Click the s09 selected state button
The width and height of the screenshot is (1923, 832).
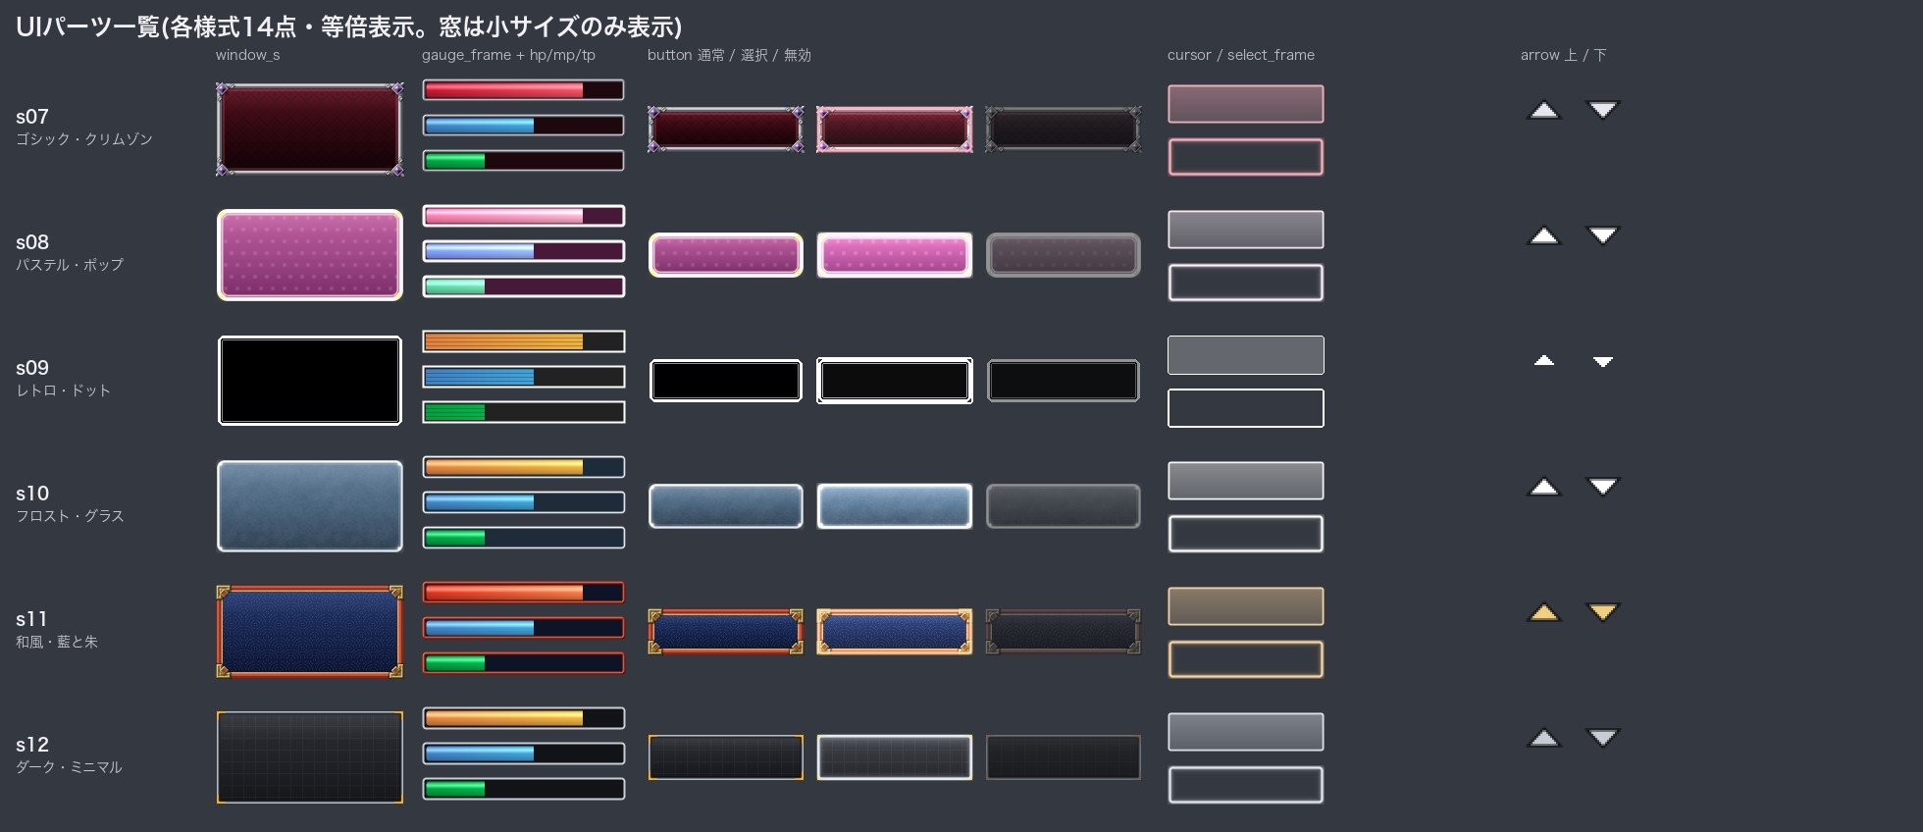tap(895, 381)
